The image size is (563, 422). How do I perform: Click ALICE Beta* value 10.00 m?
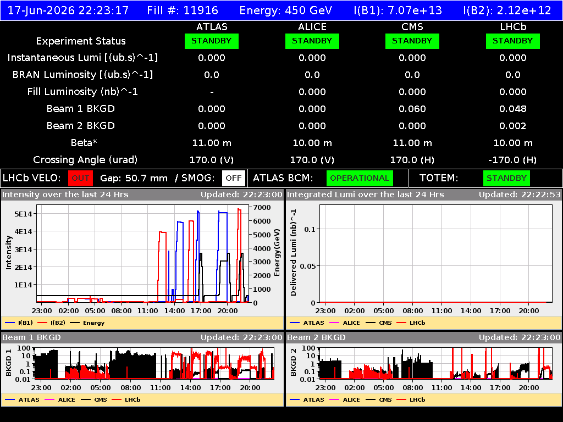pyautogui.click(x=312, y=143)
